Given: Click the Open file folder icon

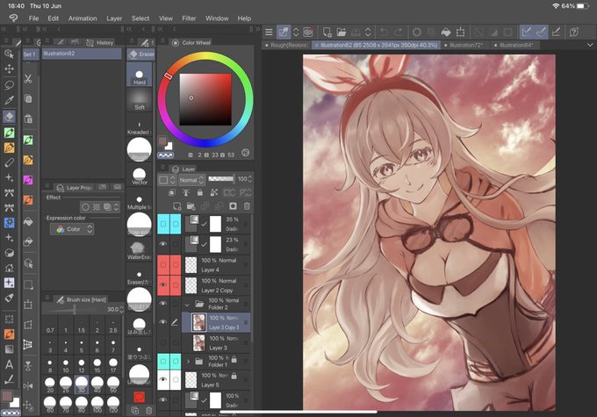Looking at the screenshot, I should click(x=342, y=32).
